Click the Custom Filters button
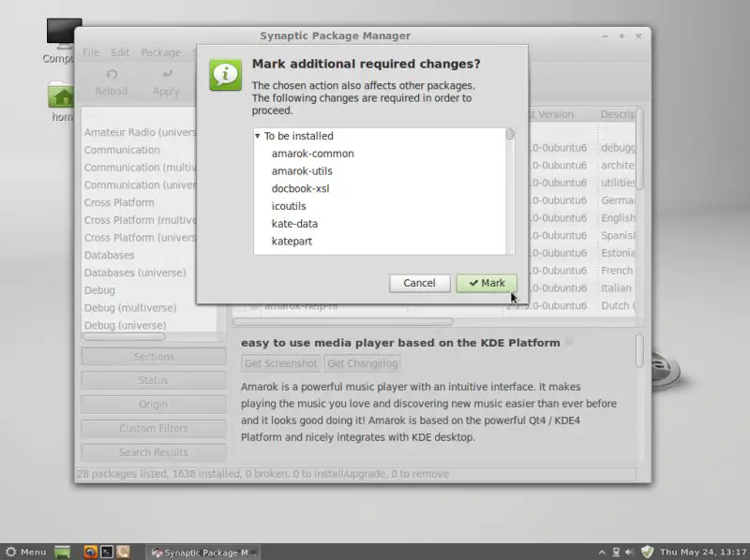Image resolution: width=750 pixels, height=560 pixels. click(x=154, y=428)
